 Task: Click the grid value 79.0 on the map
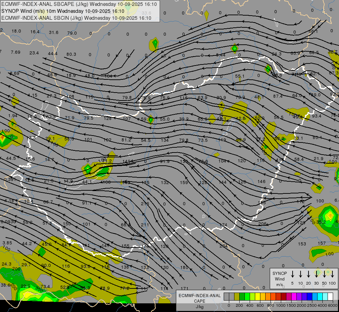point(72,33)
